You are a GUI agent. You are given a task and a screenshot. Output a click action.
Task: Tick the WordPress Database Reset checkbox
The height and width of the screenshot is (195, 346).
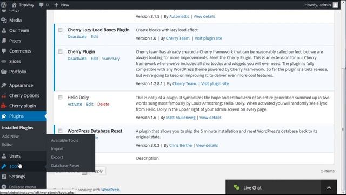pyautogui.click(x=60, y=131)
